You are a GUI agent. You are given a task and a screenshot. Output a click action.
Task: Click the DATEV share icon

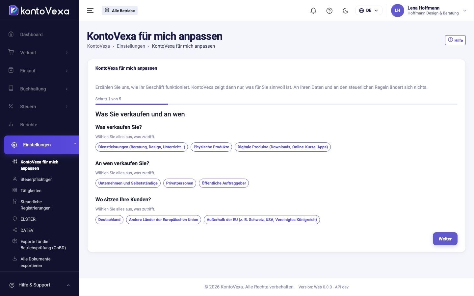click(x=14, y=230)
